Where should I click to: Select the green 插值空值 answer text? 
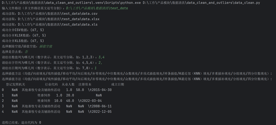point(46,46)
